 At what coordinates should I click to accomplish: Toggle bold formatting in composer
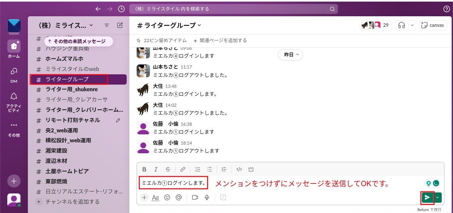(144, 169)
